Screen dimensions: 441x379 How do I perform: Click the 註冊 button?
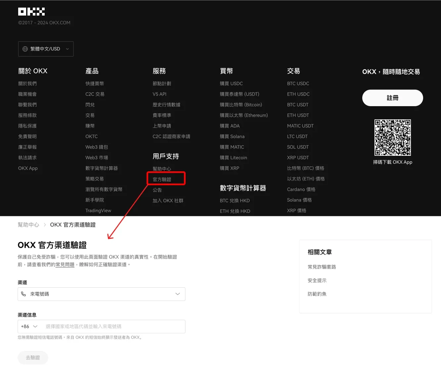click(x=392, y=98)
